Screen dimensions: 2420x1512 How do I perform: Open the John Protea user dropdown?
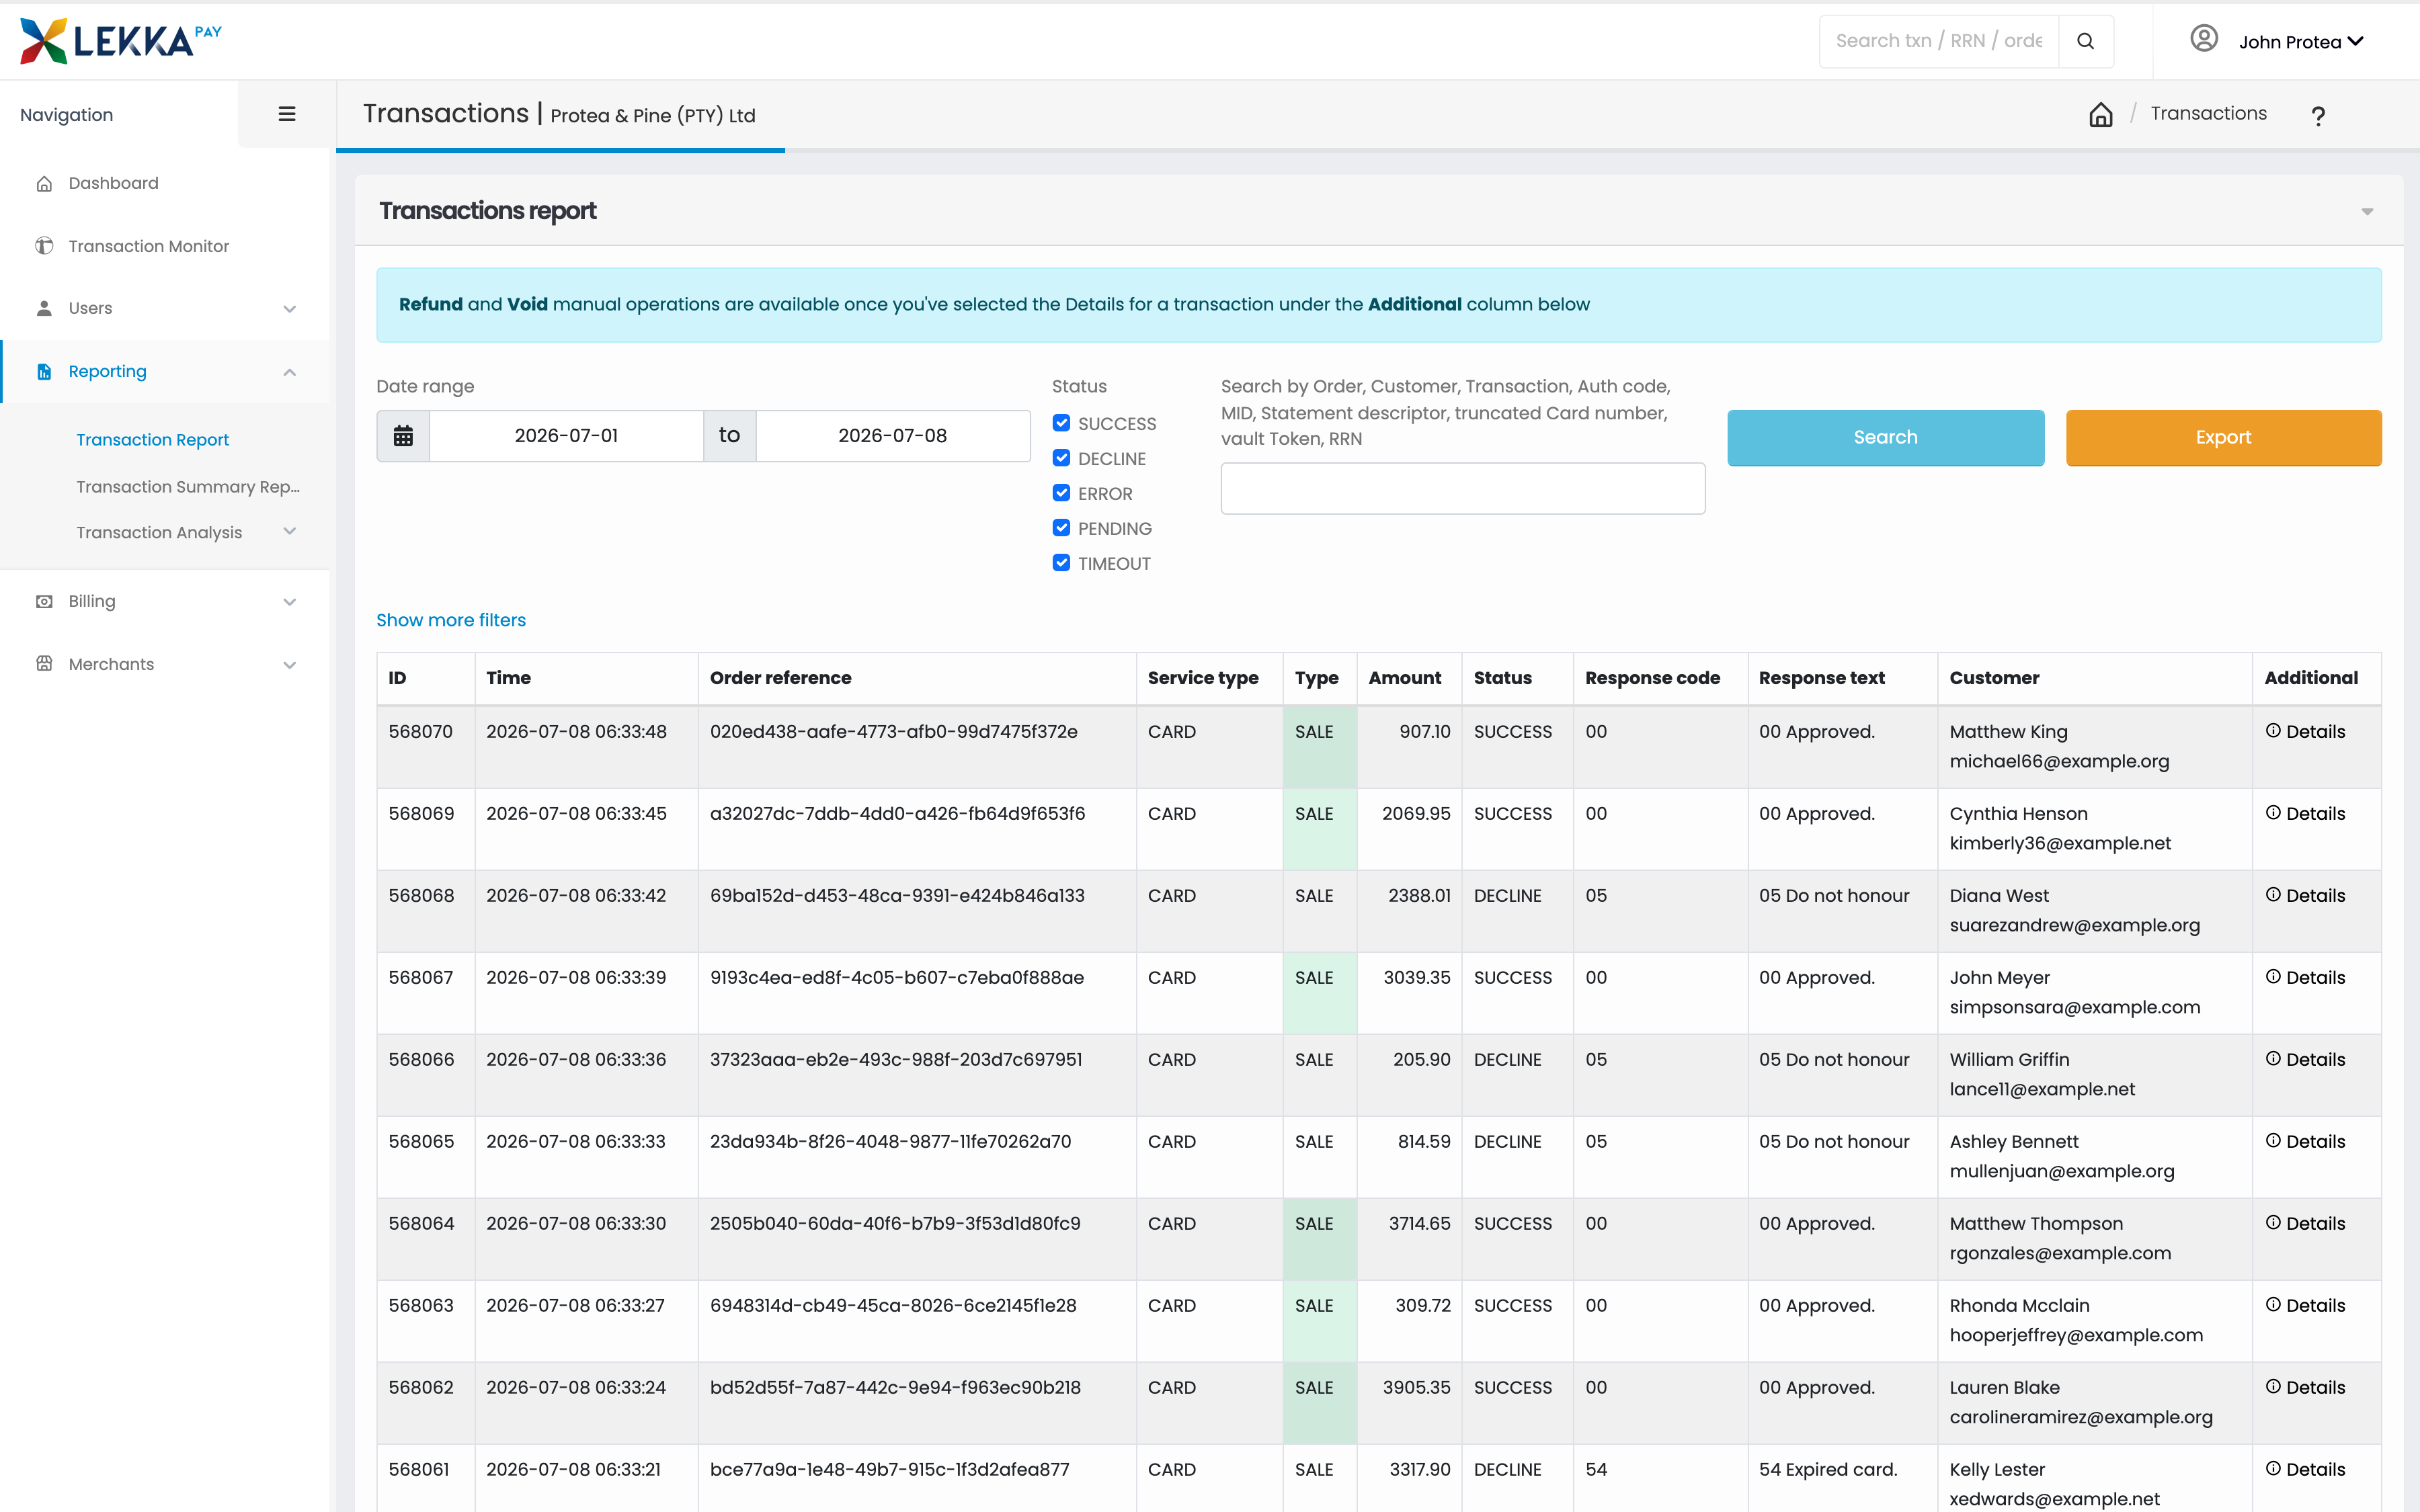2301,42
